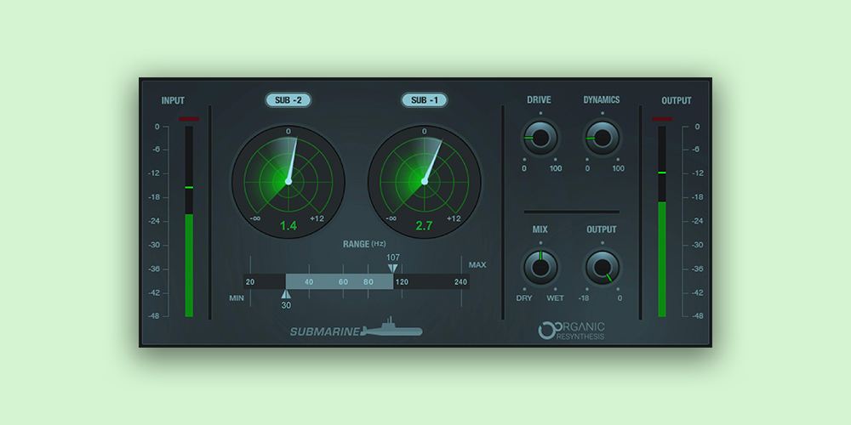Screen dimensions: 851x425
Task: Click the SUB -1 radar level dial
Action: click(x=425, y=181)
